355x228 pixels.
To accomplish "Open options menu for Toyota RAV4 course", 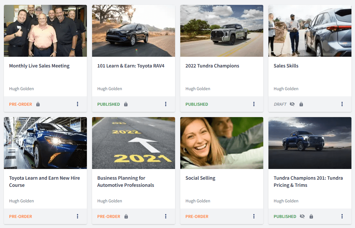I will pyautogui.click(x=166, y=104).
